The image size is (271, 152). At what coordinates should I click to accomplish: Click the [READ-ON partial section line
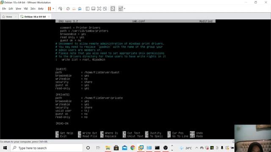pos(62,124)
